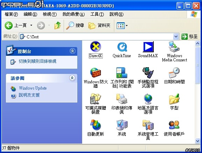Open the 工具(T) menu
The height and width of the screenshot is (153, 202).
97,14
